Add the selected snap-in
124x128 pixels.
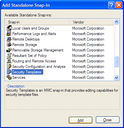(80, 120)
